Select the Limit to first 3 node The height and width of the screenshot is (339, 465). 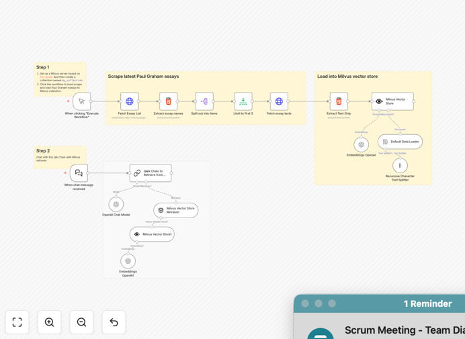point(243,101)
